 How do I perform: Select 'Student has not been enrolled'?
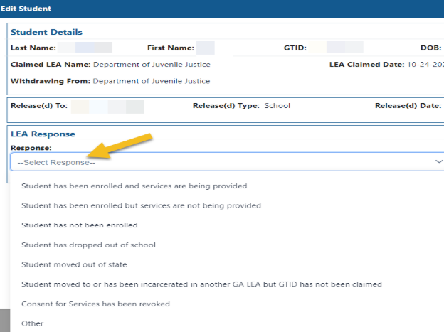tap(79, 225)
